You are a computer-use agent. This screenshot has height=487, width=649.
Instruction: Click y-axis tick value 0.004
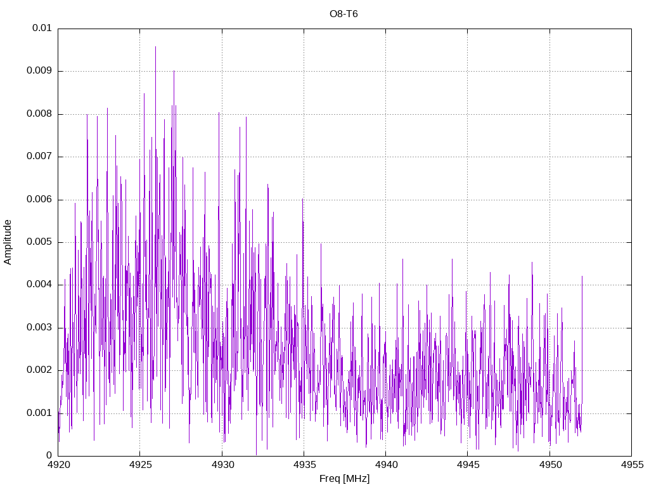39,285
